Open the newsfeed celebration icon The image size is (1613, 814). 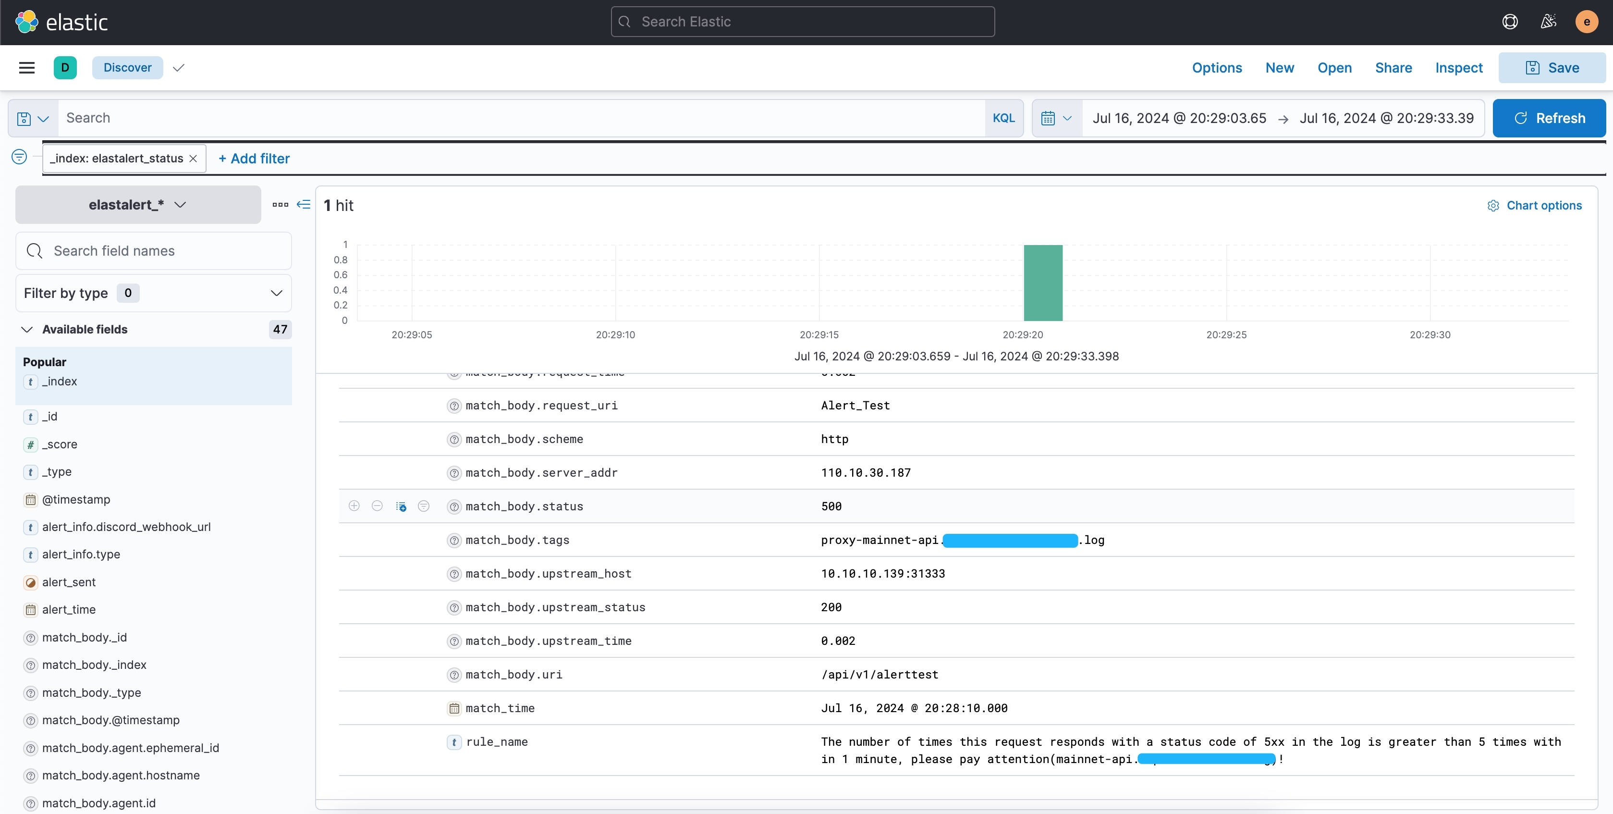[x=1549, y=22]
